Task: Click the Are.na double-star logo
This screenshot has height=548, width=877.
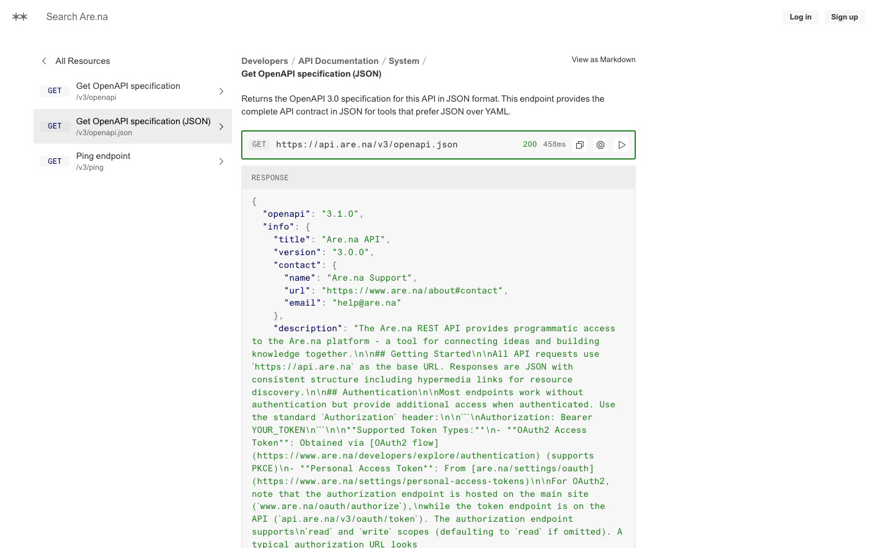Action: click(x=19, y=17)
